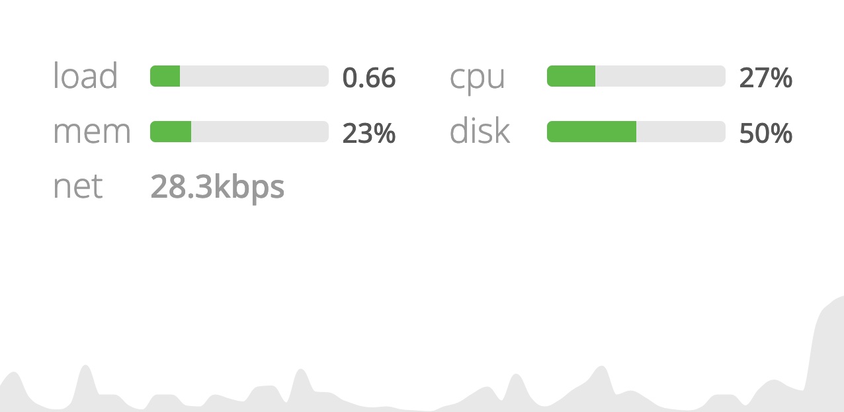Select the 50% disk value
The width and height of the screenshot is (844, 412).
click(765, 134)
